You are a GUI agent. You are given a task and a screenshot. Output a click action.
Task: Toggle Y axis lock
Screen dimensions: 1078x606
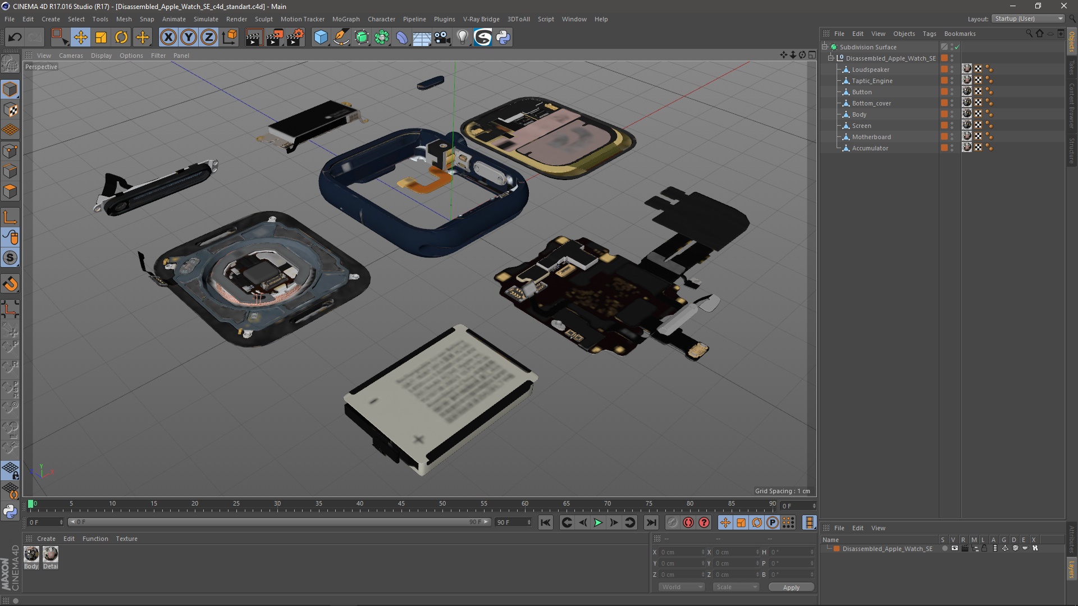(189, 38)
